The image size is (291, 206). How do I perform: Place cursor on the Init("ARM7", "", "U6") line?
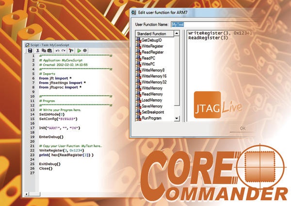59,128
